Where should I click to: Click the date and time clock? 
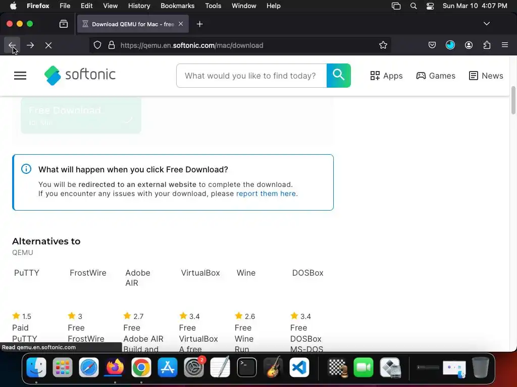(475, 6)
